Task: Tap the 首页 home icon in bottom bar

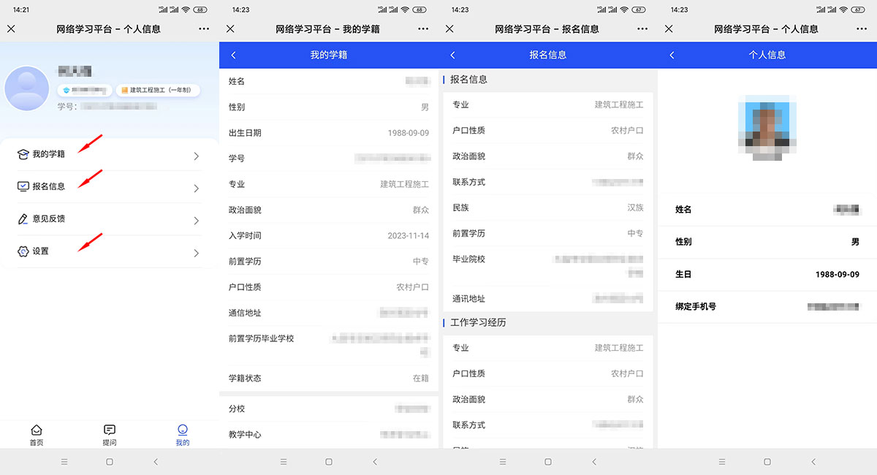Action: 36,430
